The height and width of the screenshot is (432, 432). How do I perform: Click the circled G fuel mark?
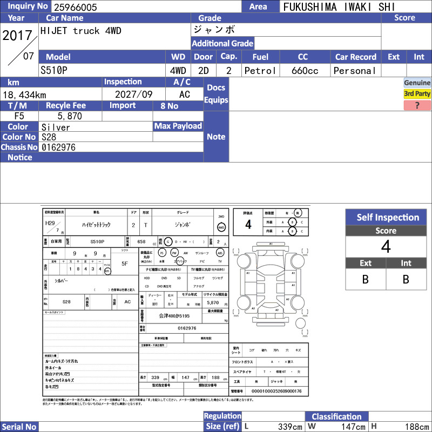click(168, 241)
